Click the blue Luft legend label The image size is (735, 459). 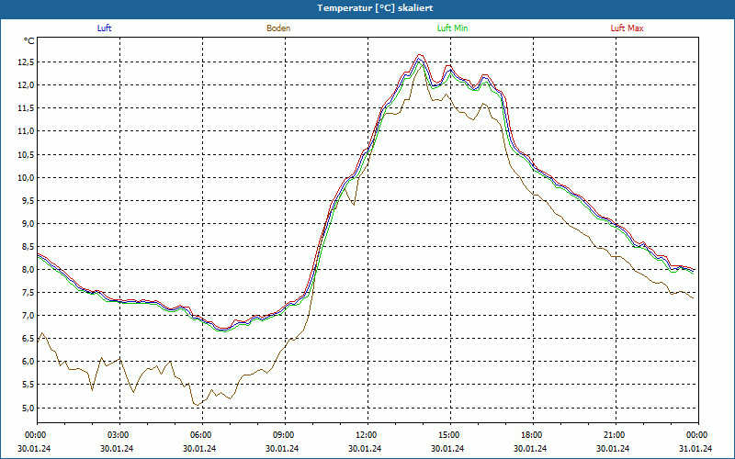click(x=104, y=28)
